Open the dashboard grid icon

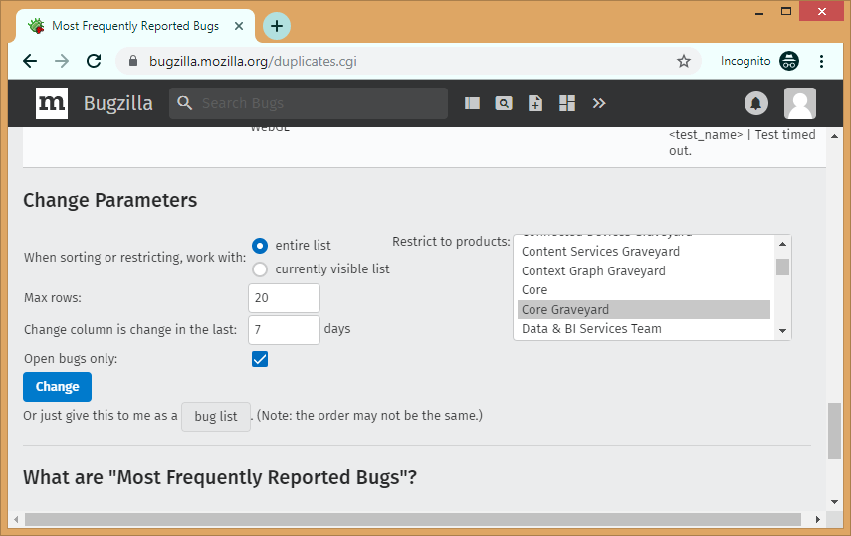coord(567,103)
